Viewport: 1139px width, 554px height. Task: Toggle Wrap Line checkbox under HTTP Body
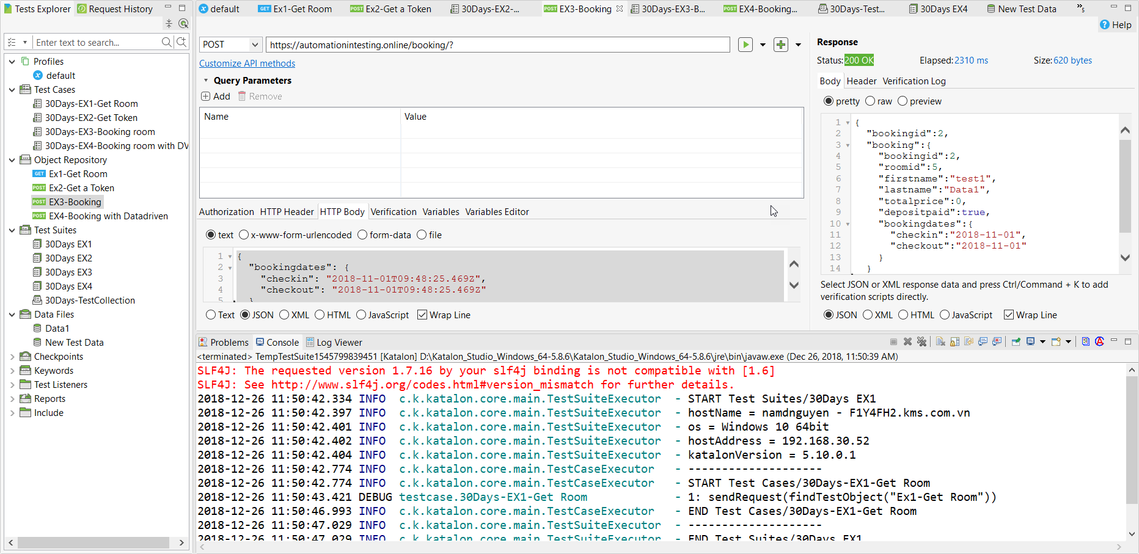(x=422, y=315)
